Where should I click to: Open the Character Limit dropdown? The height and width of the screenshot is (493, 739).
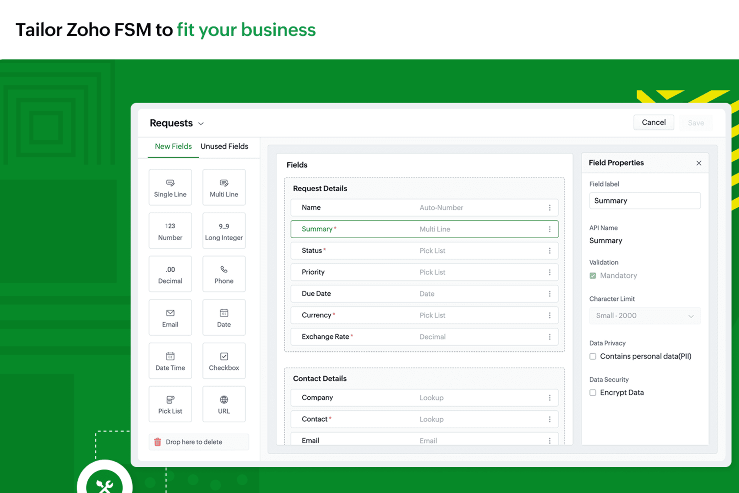click(x=645, y=316)
